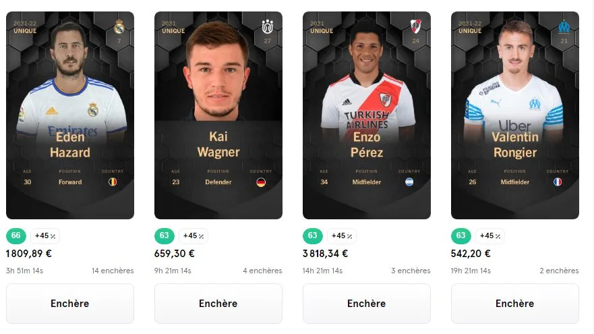The width and height of the screenshot is (594, 334).
Task: Open the Enzo Pérez card
Action: click(367, 115)
